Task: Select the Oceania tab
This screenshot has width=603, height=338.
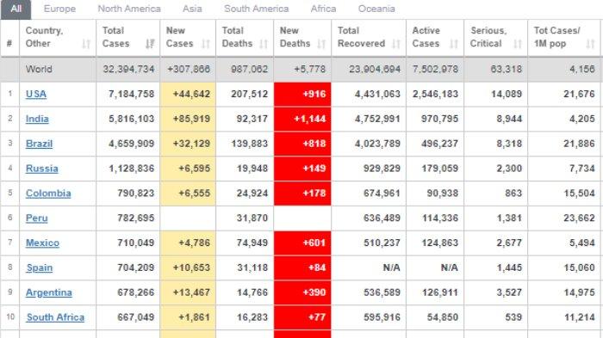Action: point(376,9)
